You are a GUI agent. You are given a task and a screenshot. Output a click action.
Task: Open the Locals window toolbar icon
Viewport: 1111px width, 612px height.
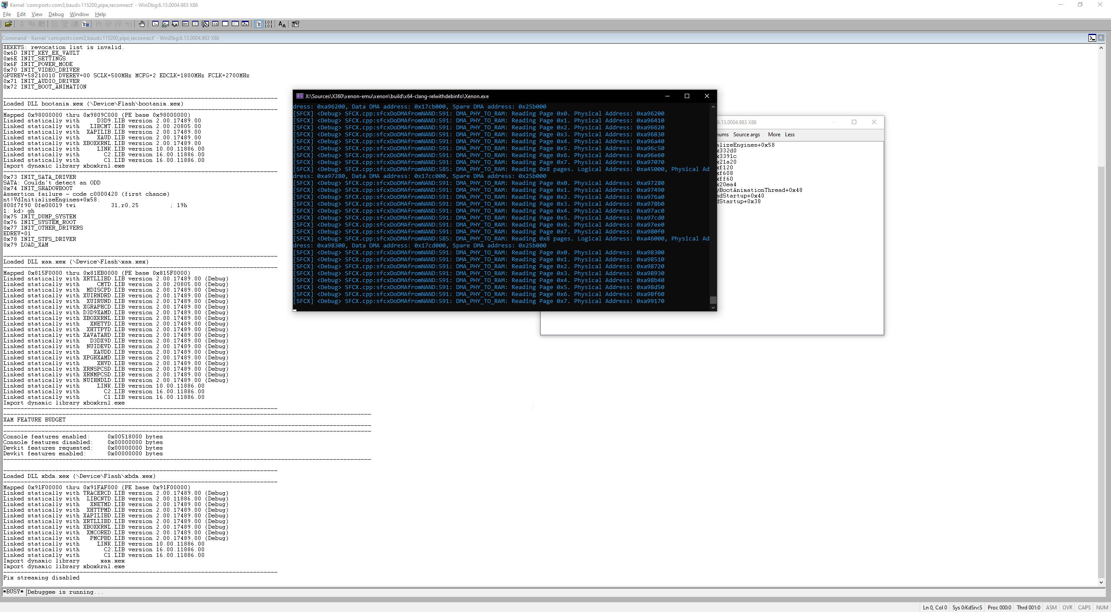tap(175, 24)
